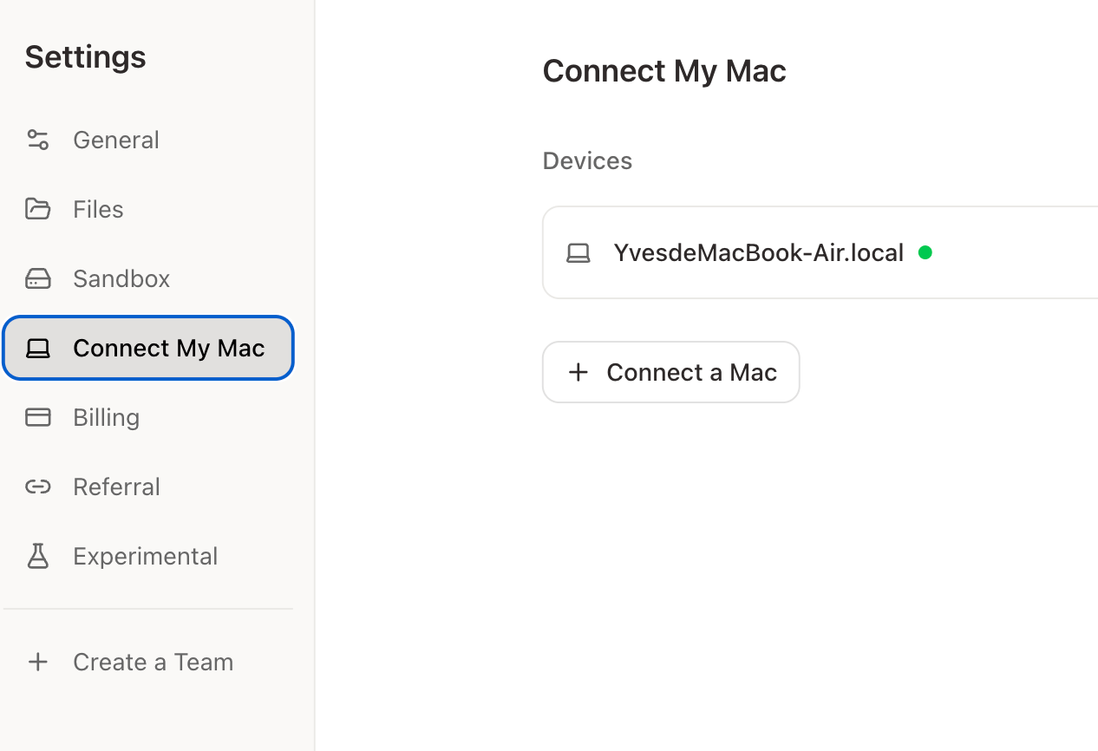Open the Experimental settings section
Viewport: 1098px width, 751px height.
[148, 556]
